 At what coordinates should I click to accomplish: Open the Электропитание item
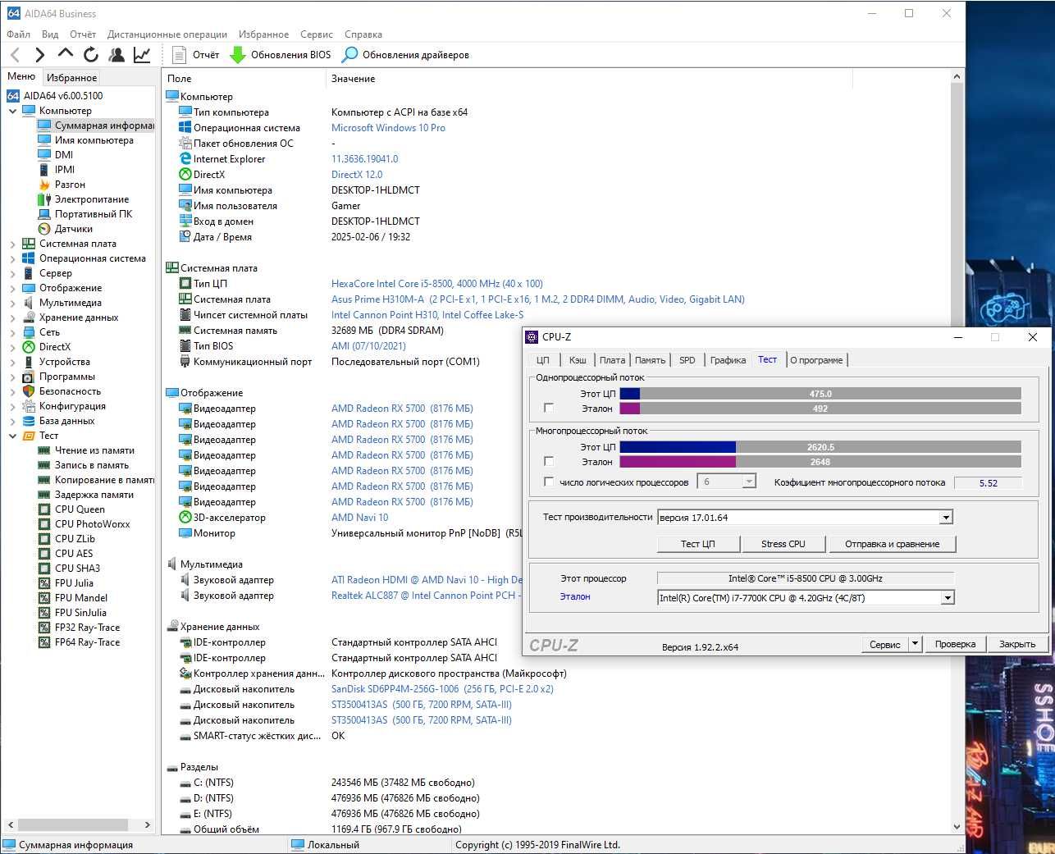coord(91,199)
